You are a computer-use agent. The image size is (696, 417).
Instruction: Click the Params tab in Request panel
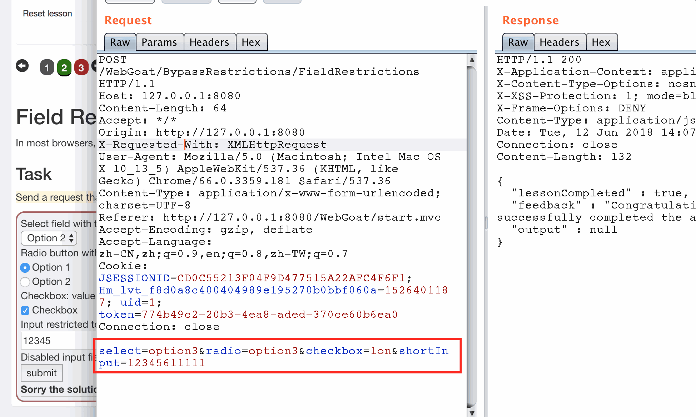tap(159, 42)
